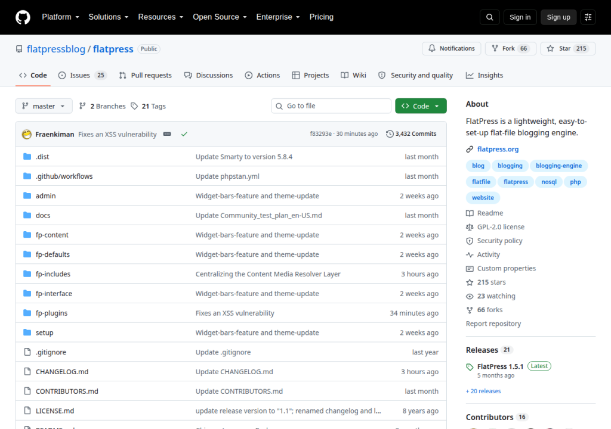Open 'Centralizing the Content Media Resolver Layer' commit
This screenshot has height=429, width=611.
point(268,273)
